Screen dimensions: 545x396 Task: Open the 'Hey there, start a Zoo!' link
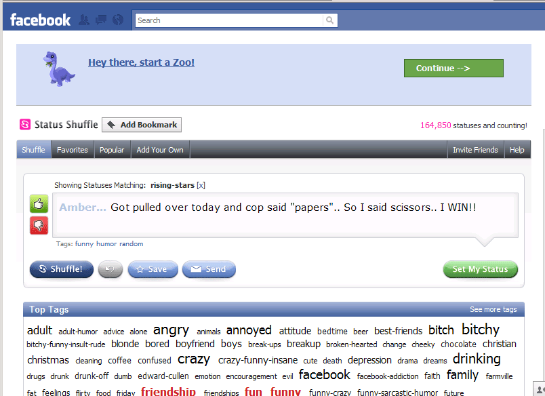click(x=141, y=62)
